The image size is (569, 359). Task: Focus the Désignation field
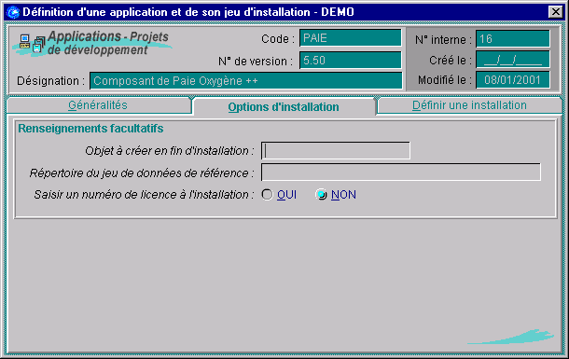coord(246,80)
